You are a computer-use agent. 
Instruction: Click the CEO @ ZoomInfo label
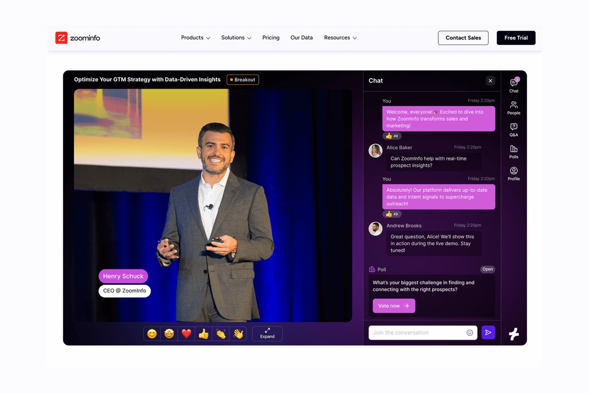point(125,291)
